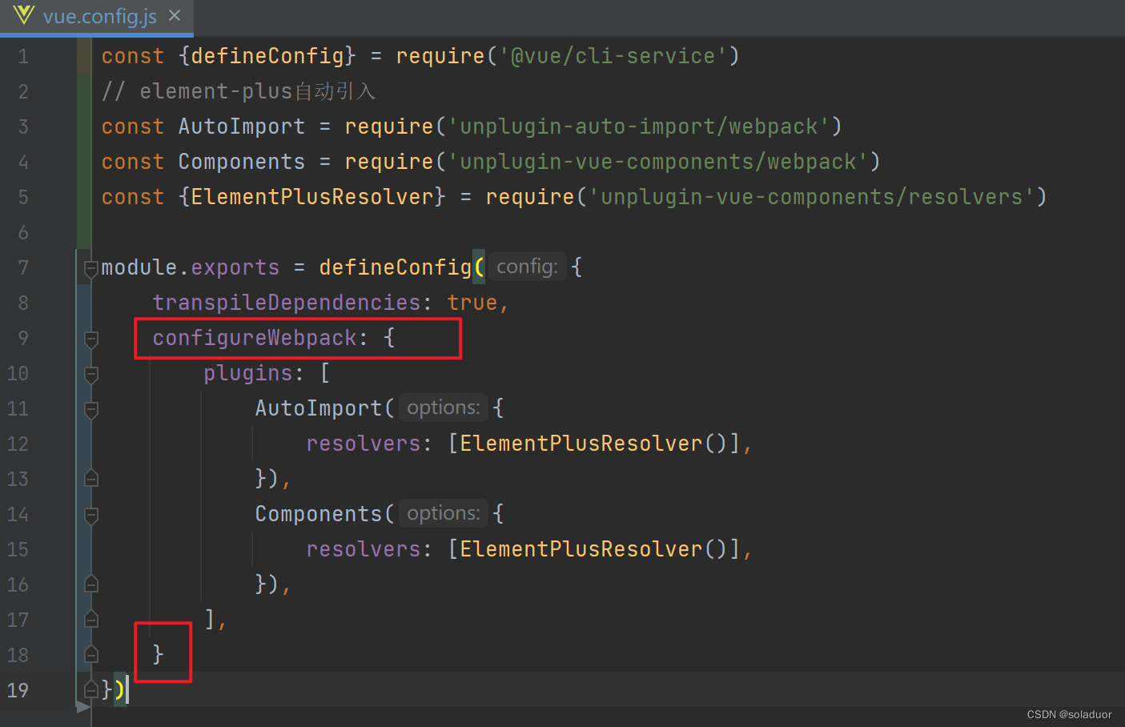Click the fold-end marker beside line 13
The image size is (1125, 727).
(x=90, y=478)
